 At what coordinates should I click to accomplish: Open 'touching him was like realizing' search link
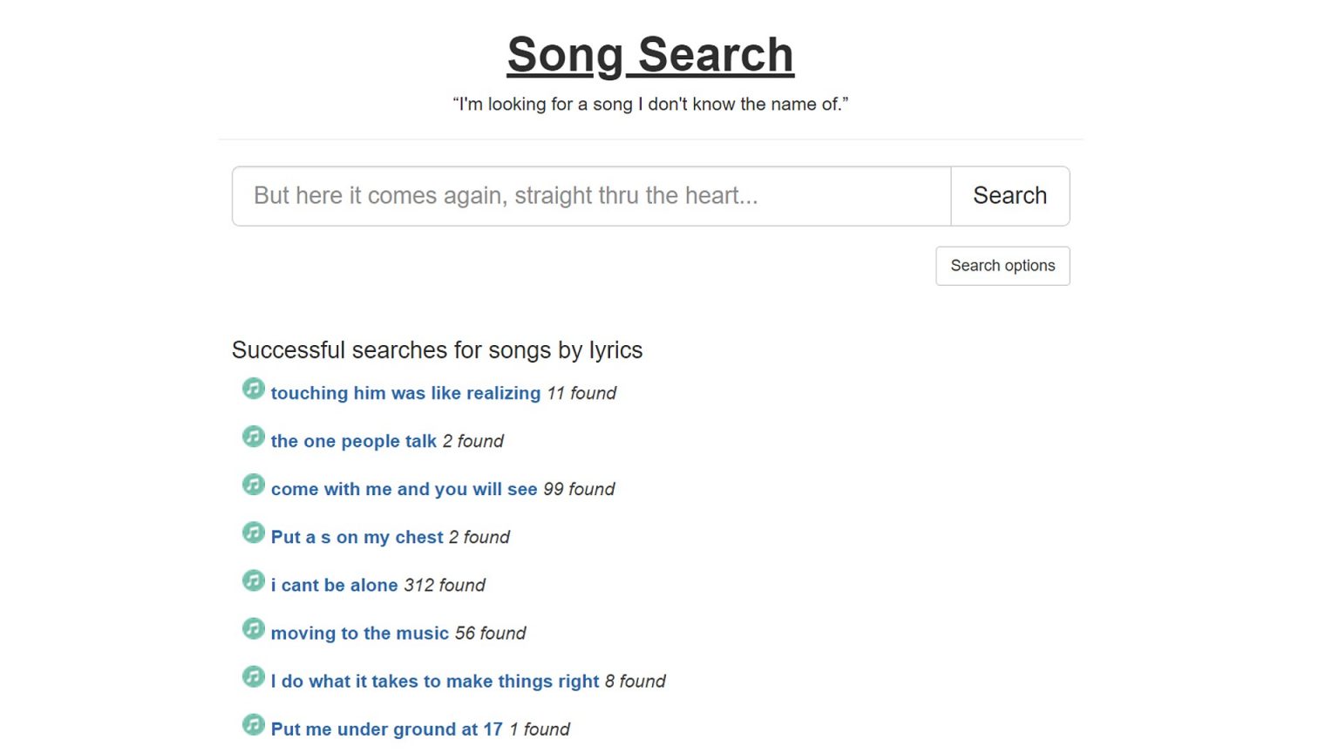click(x=405, y=393)
